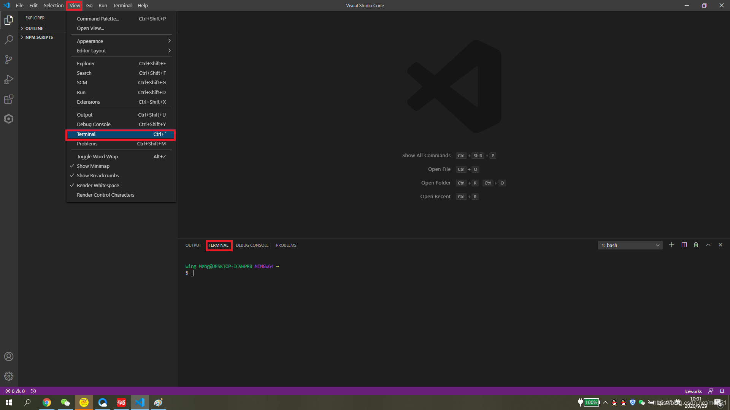This screenshot has width=730, height=410.
Task: Open Iceworks from the status bar
Action: [692, 391]
